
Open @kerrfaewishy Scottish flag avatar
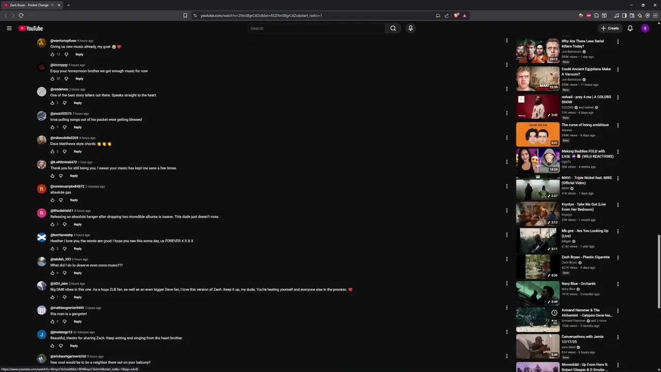coord(41,237)
